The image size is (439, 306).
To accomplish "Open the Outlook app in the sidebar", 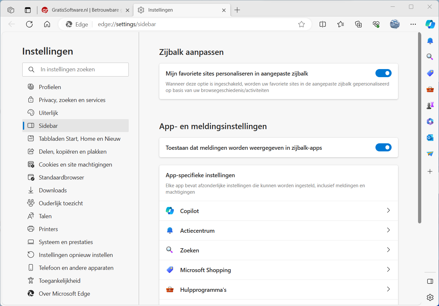I will coord(430,138).
